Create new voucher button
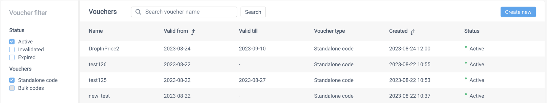 pyautogui.click(x=518, y=12)
